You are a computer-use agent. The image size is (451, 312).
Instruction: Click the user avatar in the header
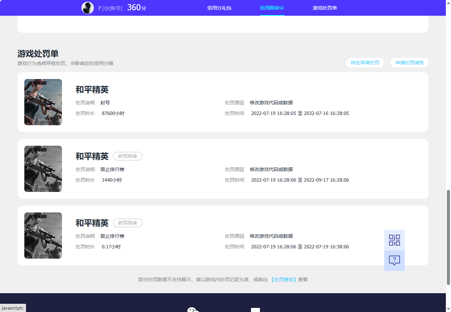pos(88,8)
